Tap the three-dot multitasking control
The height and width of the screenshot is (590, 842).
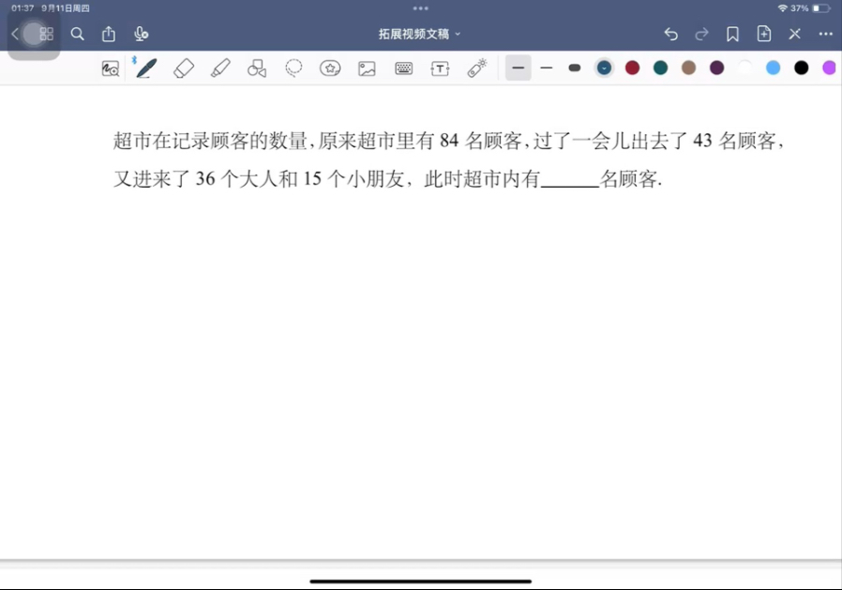[420, 8]
